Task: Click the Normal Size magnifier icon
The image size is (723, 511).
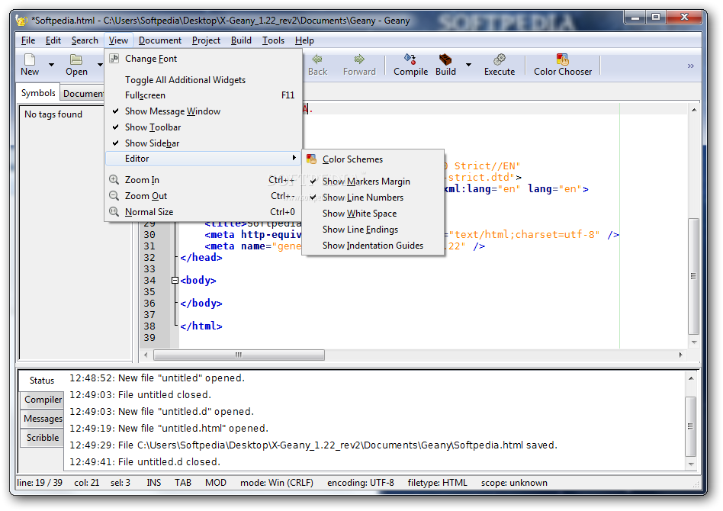Action: click(x=114, y=212)
